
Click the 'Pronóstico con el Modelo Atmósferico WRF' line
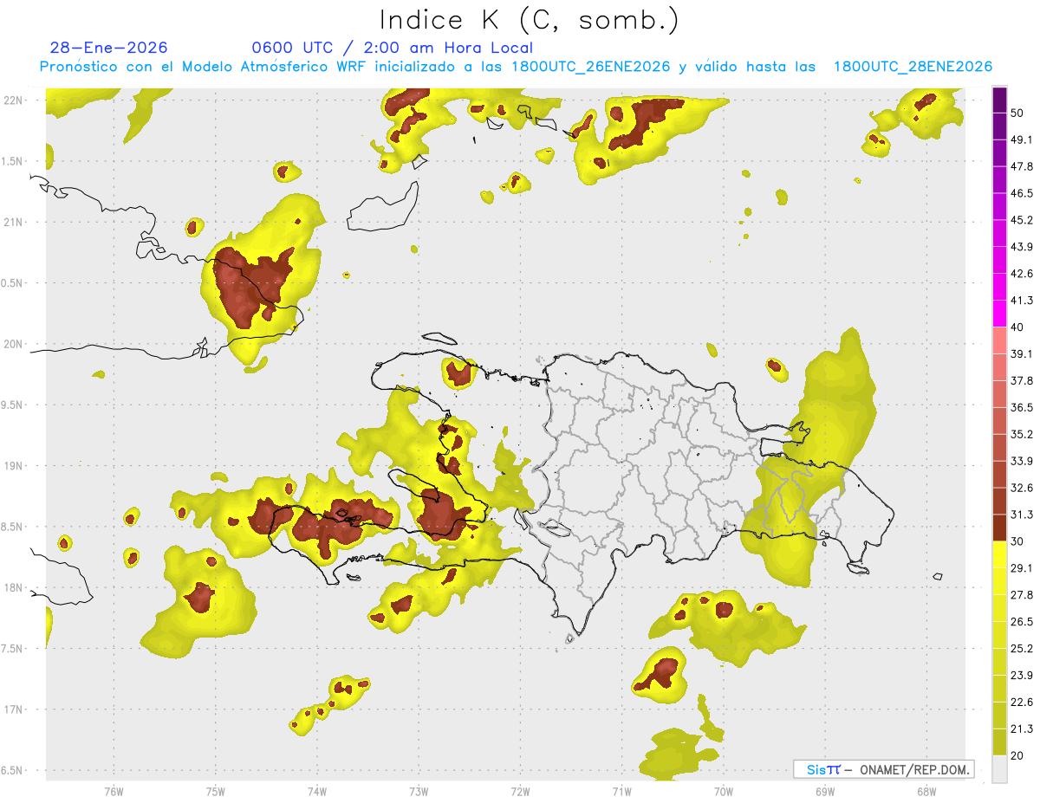(517, 67)
